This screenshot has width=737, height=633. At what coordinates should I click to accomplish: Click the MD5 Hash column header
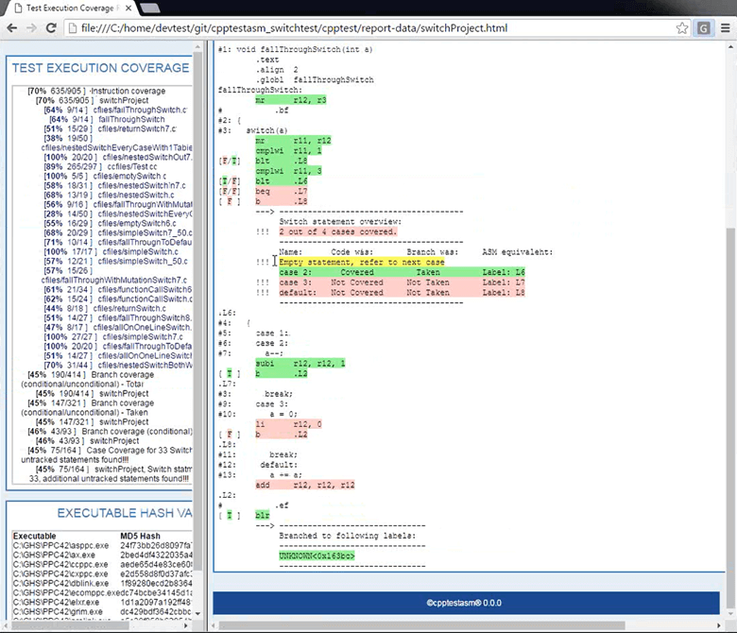pos(140,537)
